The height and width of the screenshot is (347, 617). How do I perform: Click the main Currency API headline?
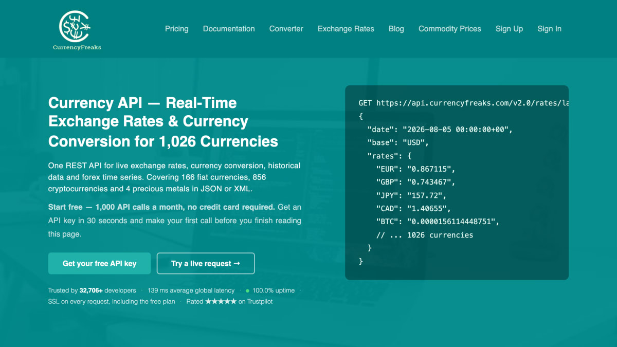164,122
